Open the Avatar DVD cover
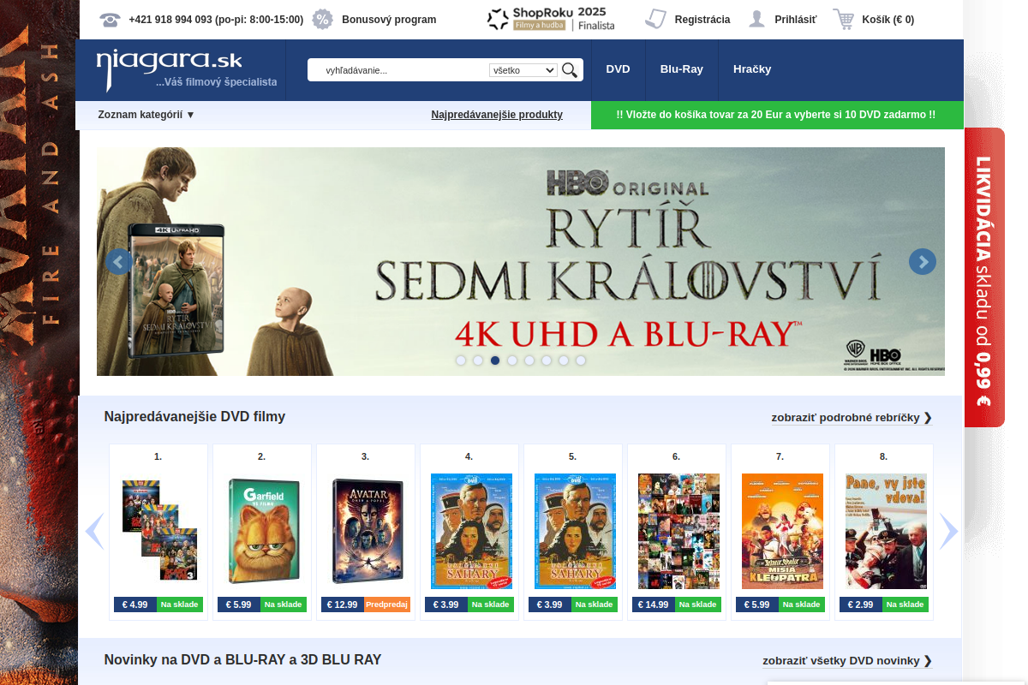This screenshot has height=685, width=1028. point(368,531)
